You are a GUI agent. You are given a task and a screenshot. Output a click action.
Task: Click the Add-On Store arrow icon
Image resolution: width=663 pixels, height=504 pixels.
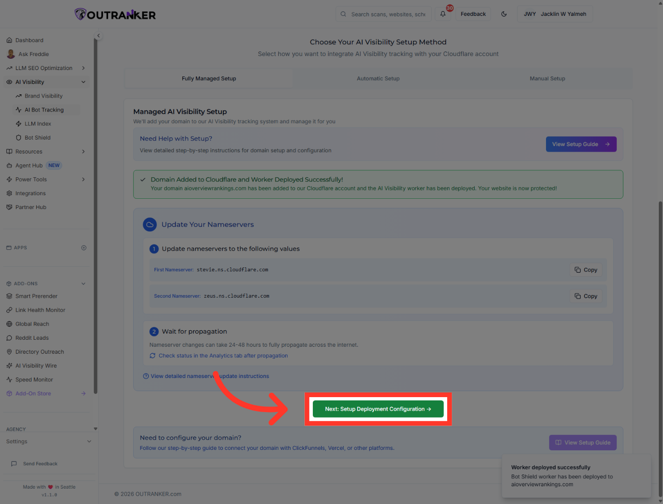[83, 394]
